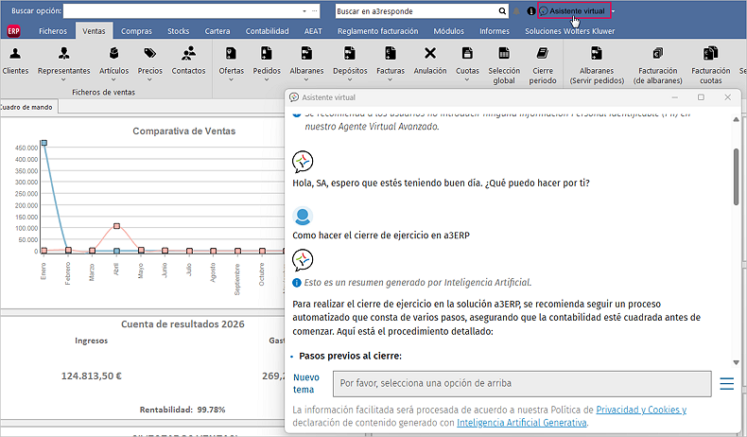747x437 pixels.
Task: Click the information circle icon in header
Action: click(531, 11)
